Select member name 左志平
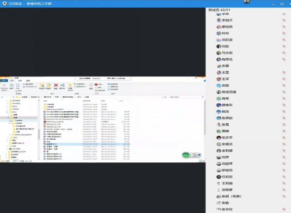Screen dimensions: 291x213 pos(227,137)
